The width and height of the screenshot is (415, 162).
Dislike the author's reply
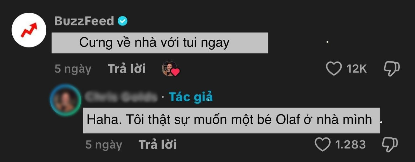coord(390,145)
